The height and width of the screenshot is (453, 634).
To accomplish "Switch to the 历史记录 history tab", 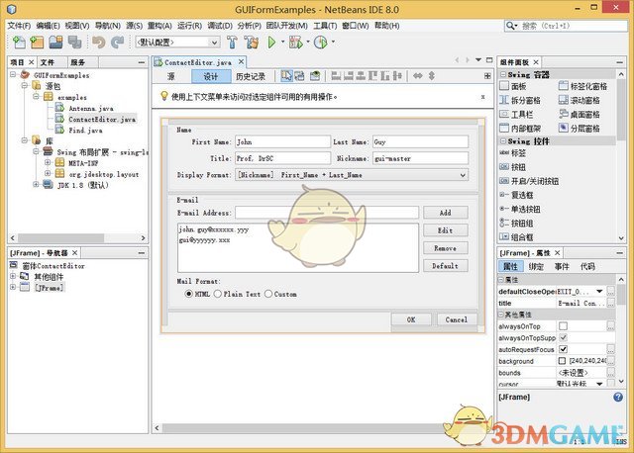I will [x=251, y=76].
